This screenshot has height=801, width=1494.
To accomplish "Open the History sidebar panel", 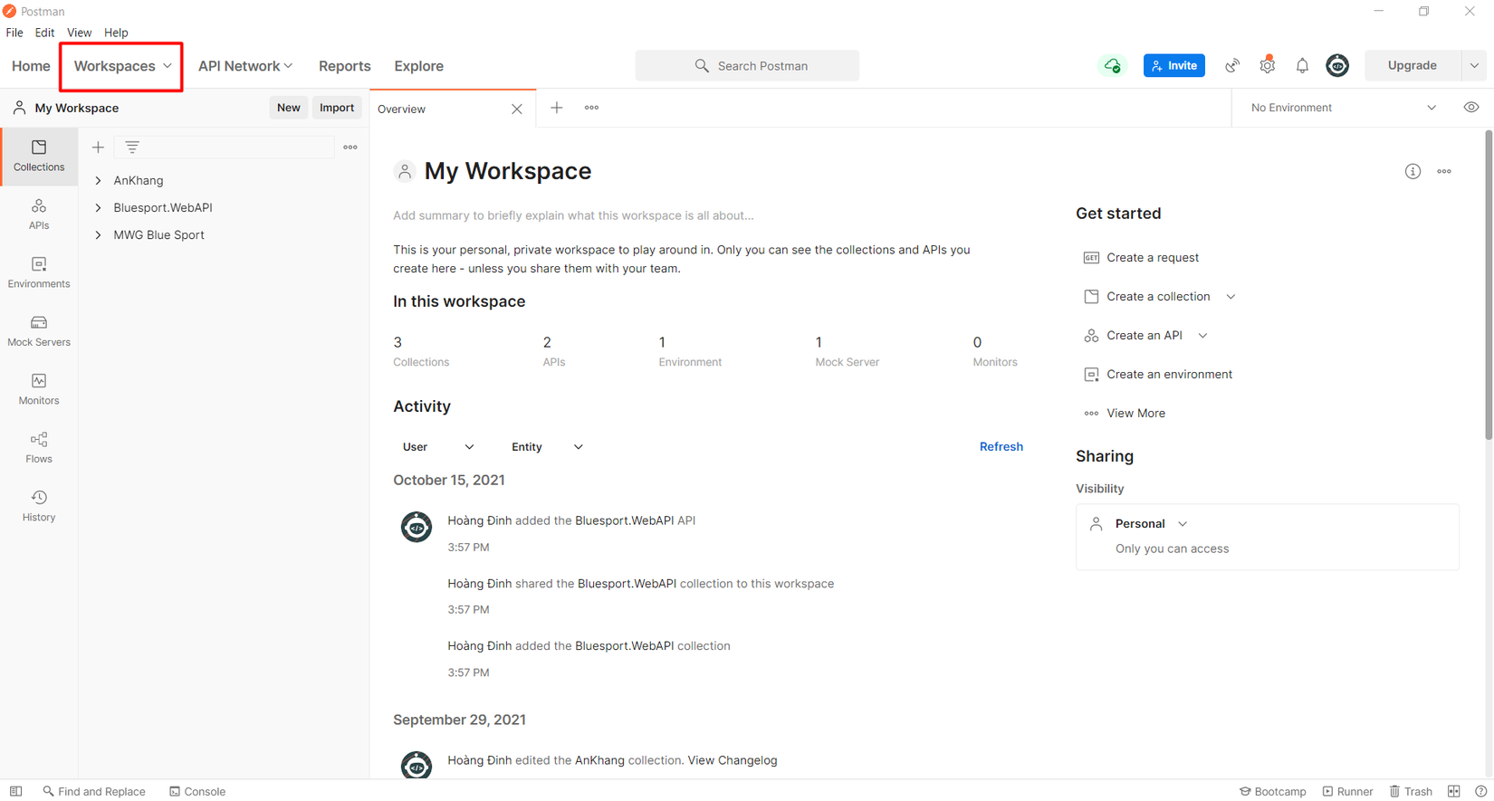I will [39, 506].
